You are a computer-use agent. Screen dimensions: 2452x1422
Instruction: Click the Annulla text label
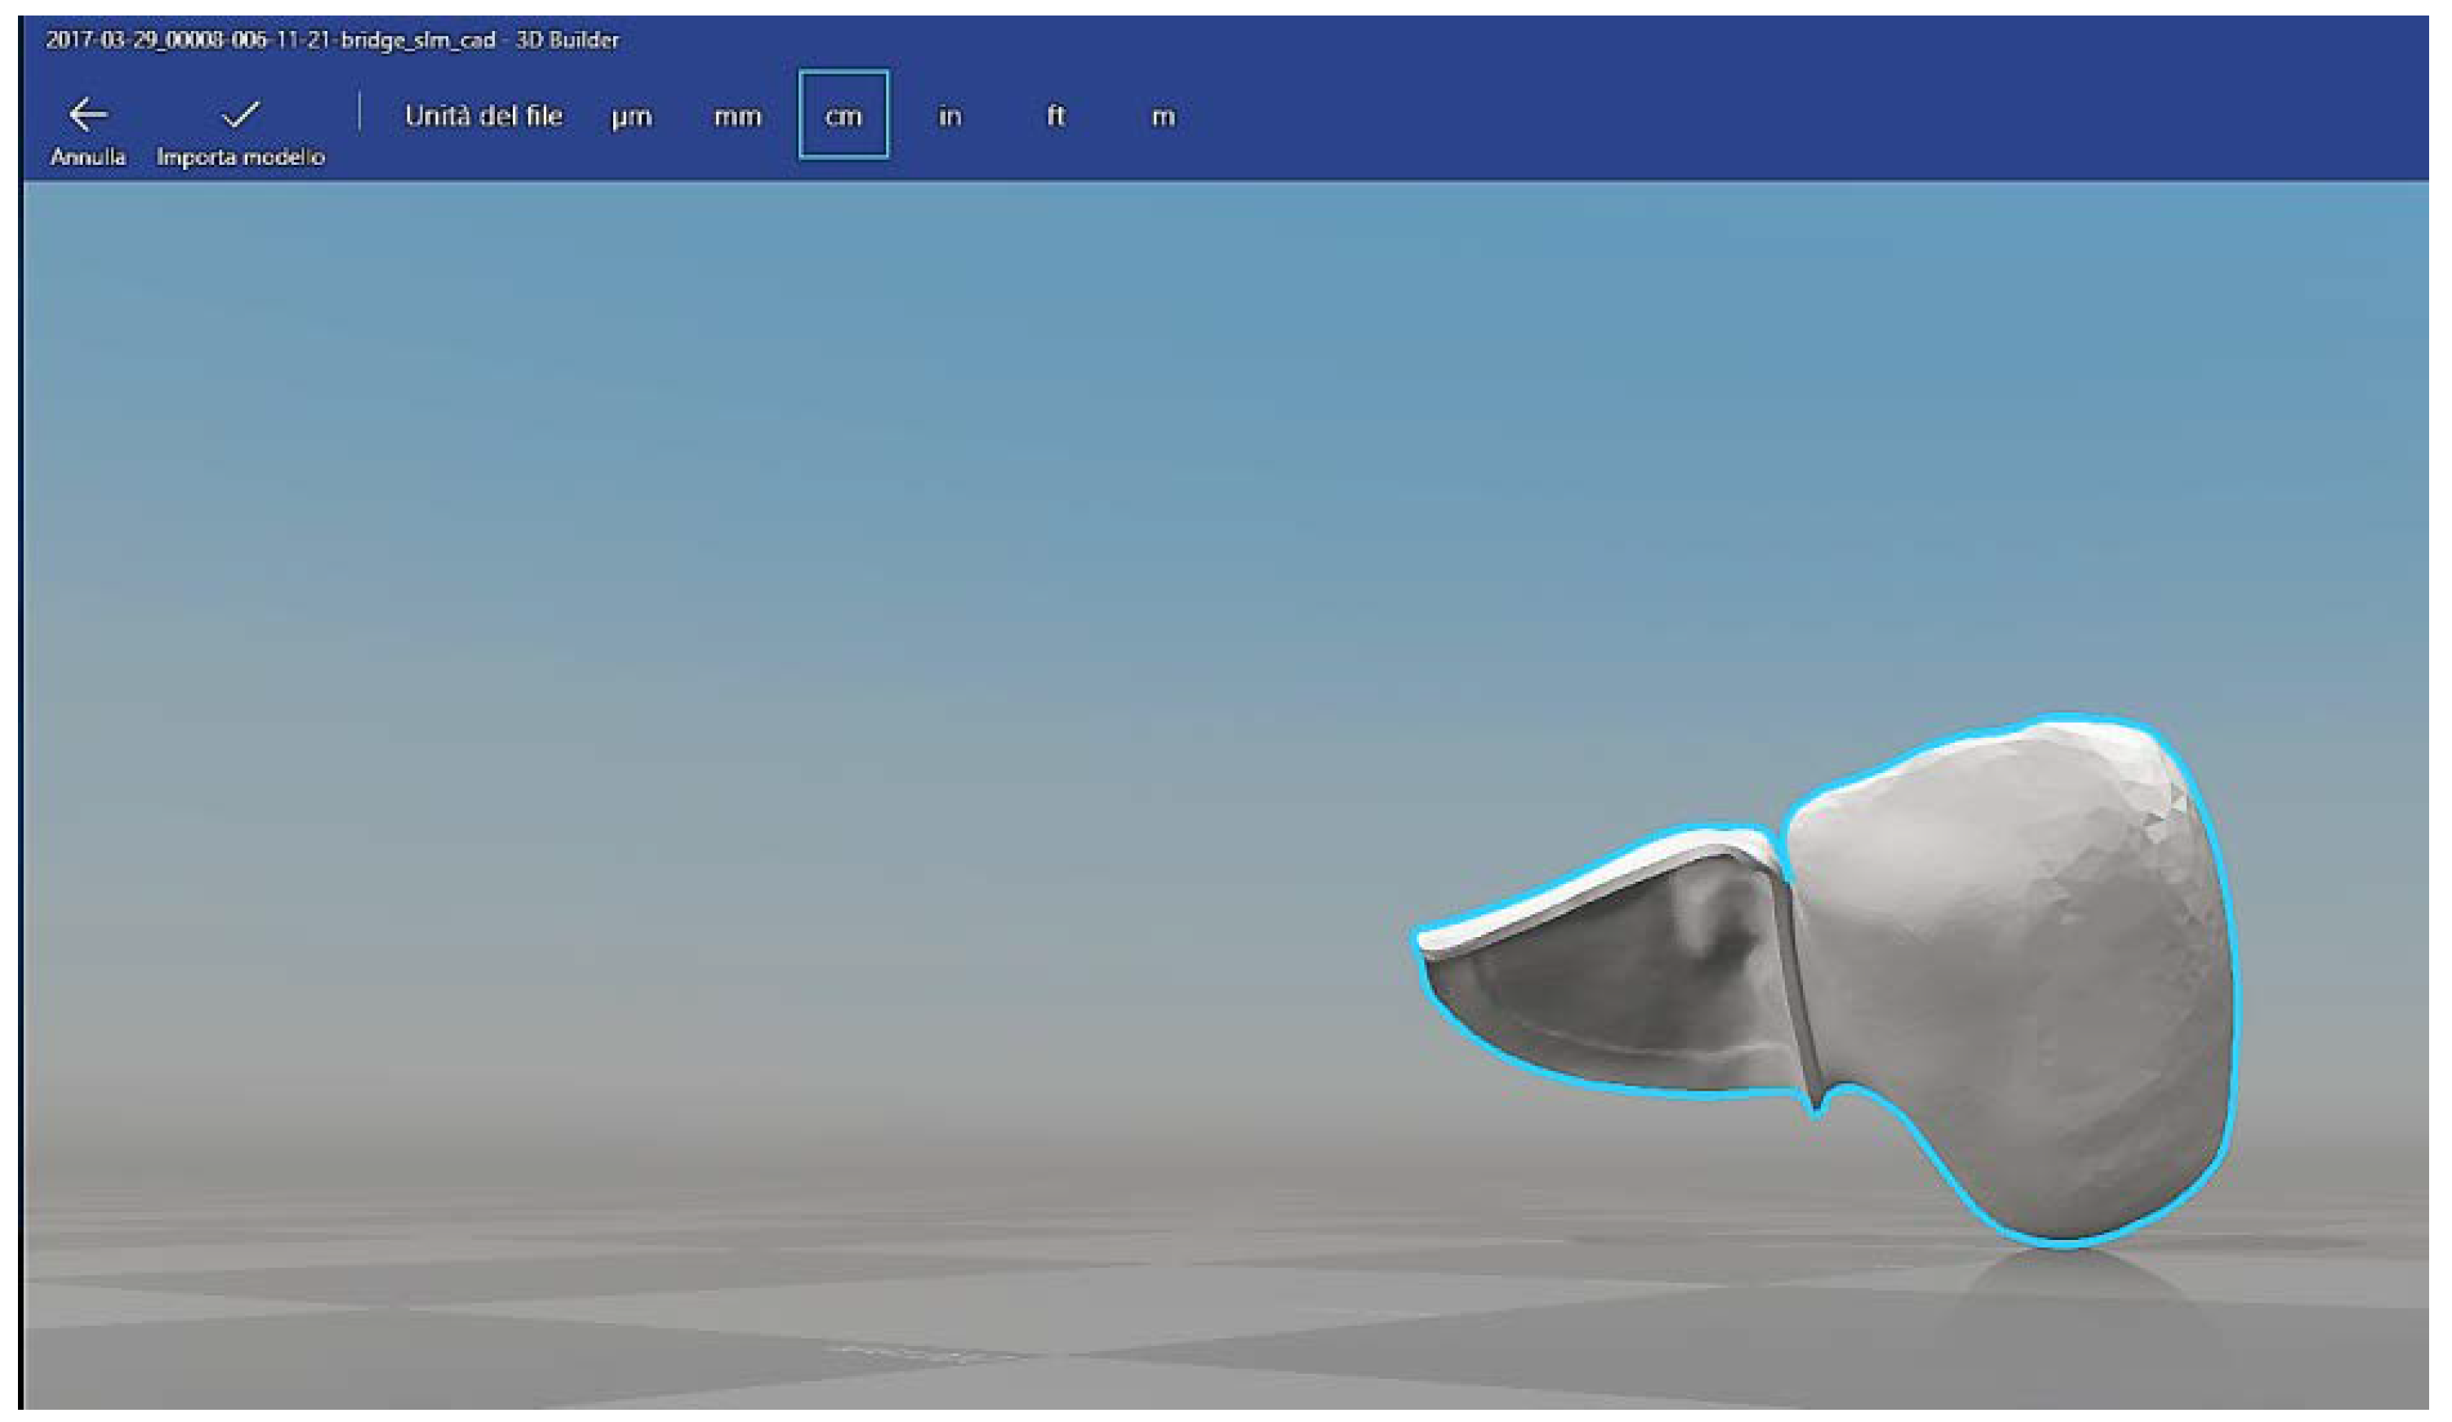coord(87,158)
